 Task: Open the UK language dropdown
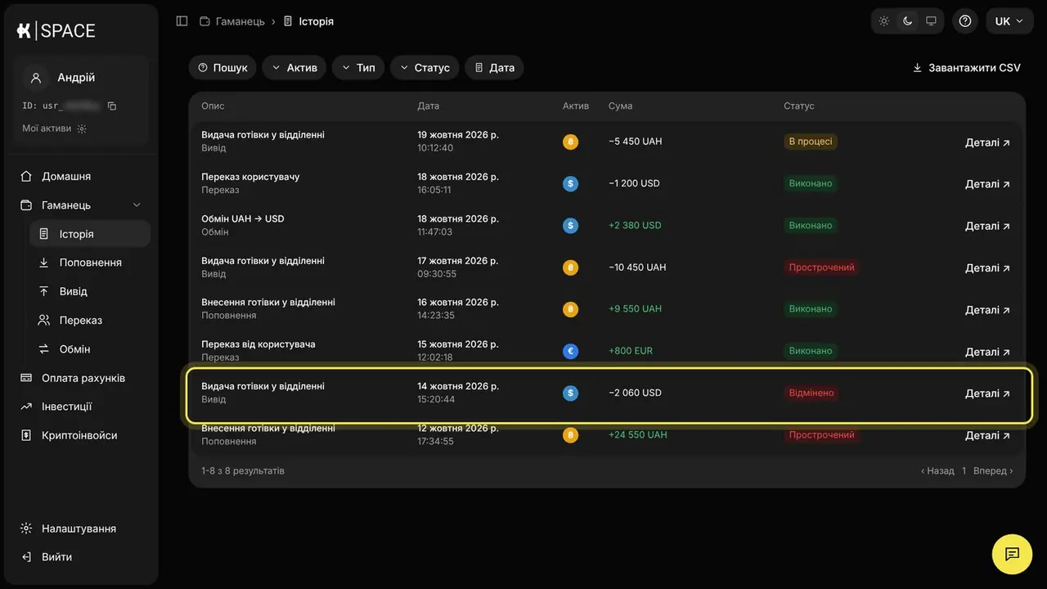click(x=1009, y=21)
